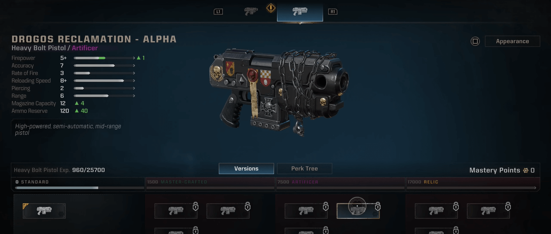Click the highlighted Artificer Alpha version slot

click(358, 211)
